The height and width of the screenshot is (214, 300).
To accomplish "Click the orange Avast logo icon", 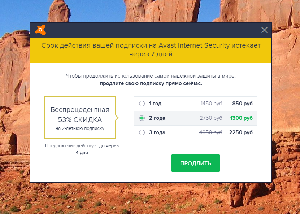I will [x=40, y=30].
